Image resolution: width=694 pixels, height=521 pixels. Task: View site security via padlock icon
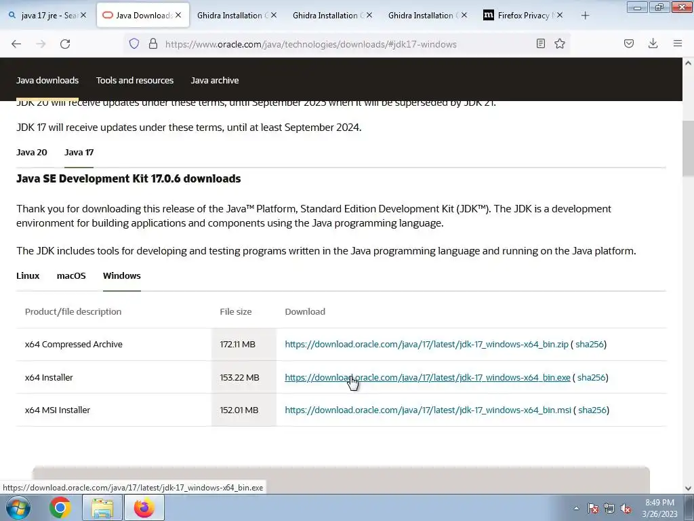[153, 43]
